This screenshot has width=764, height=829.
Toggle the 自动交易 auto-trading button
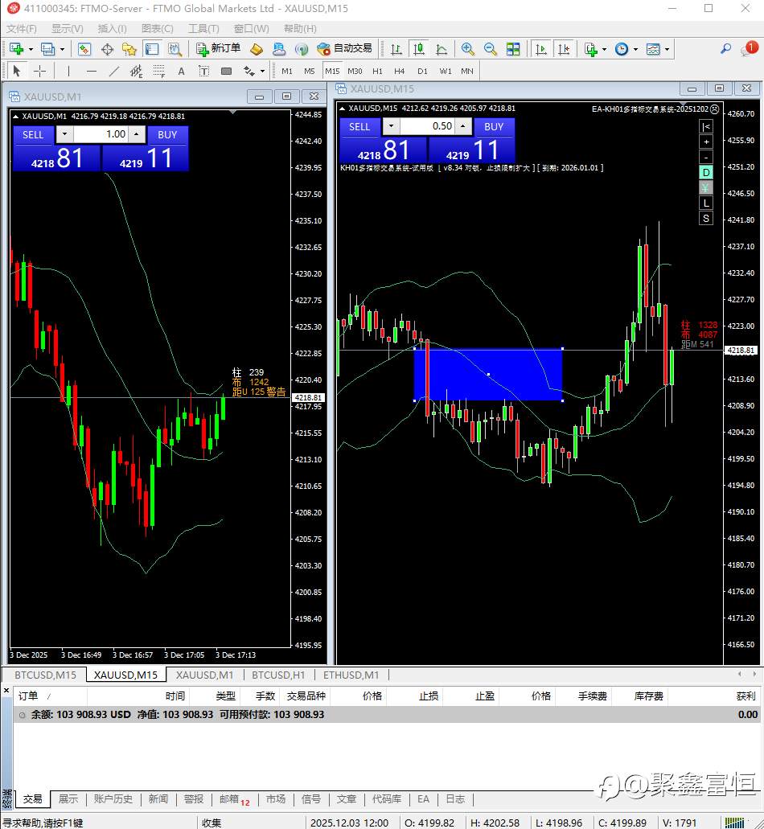point(345,48)
